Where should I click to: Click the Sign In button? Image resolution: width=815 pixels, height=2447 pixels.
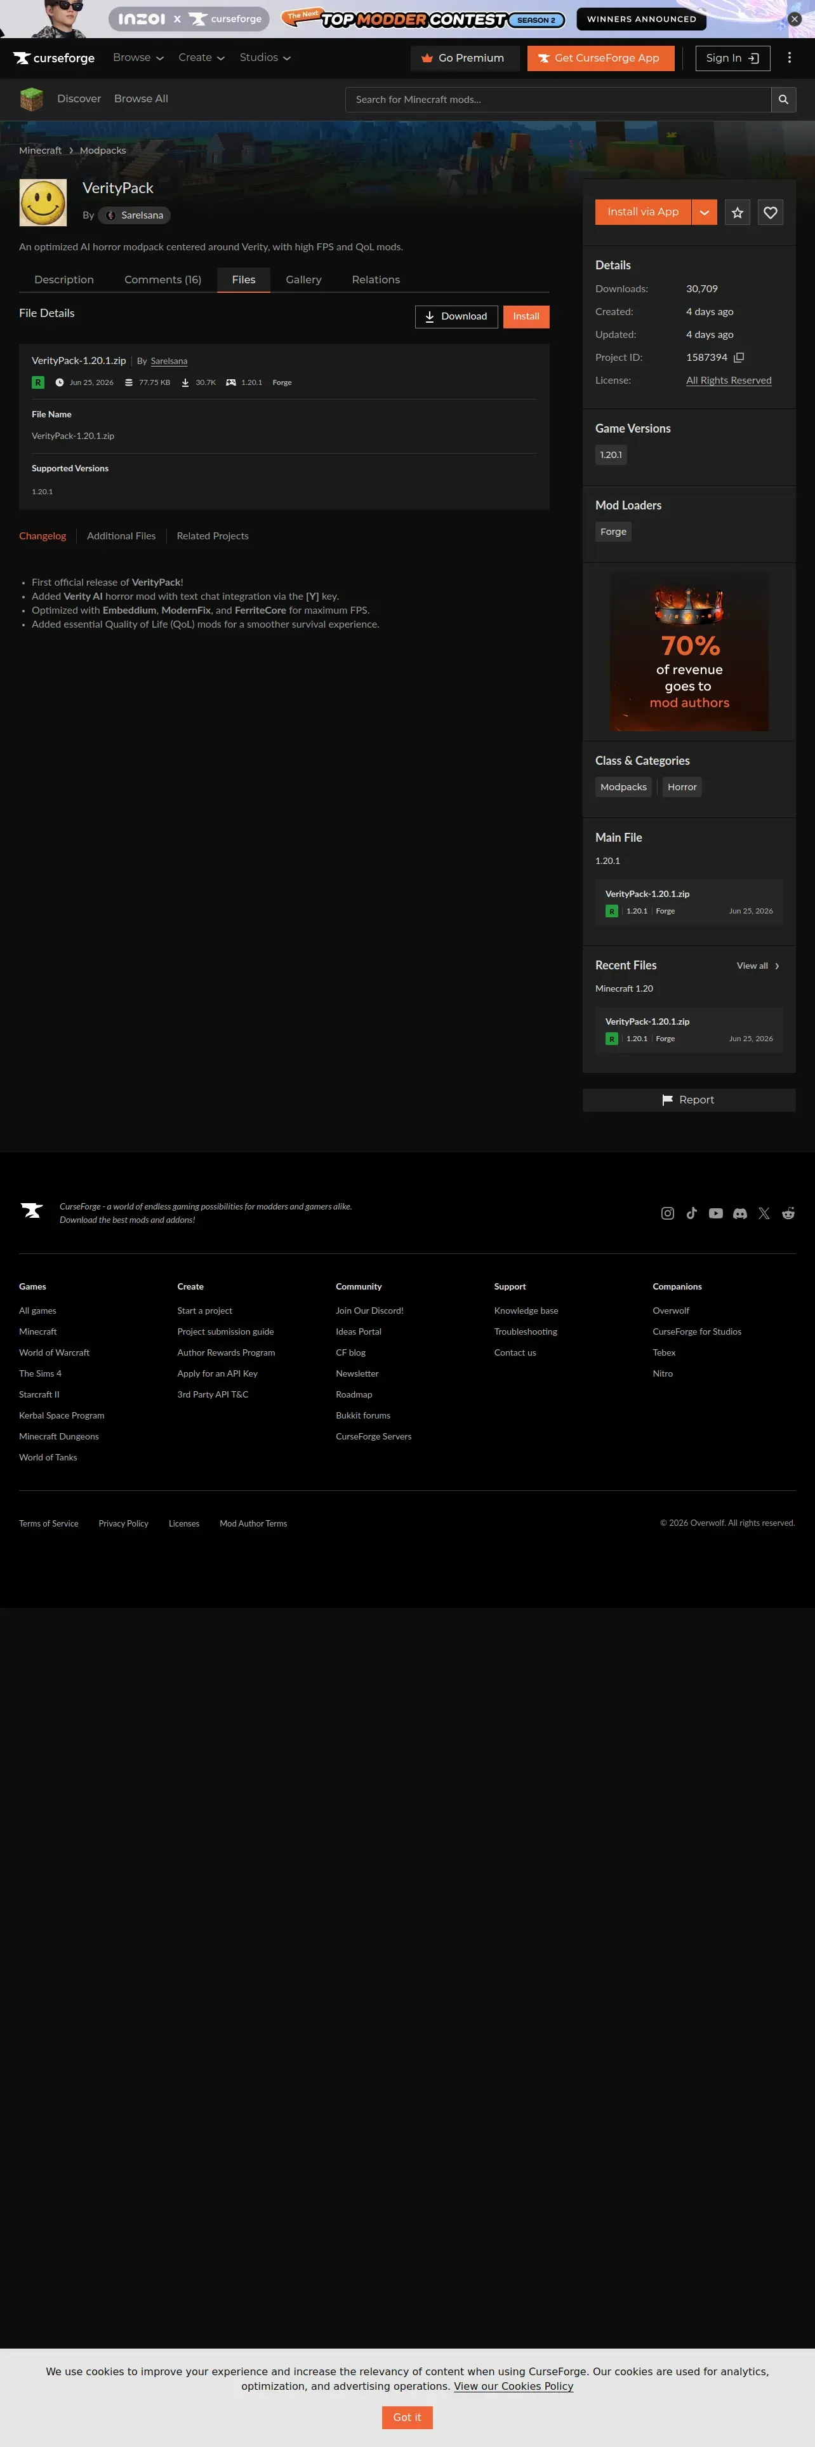pos(732,58)
